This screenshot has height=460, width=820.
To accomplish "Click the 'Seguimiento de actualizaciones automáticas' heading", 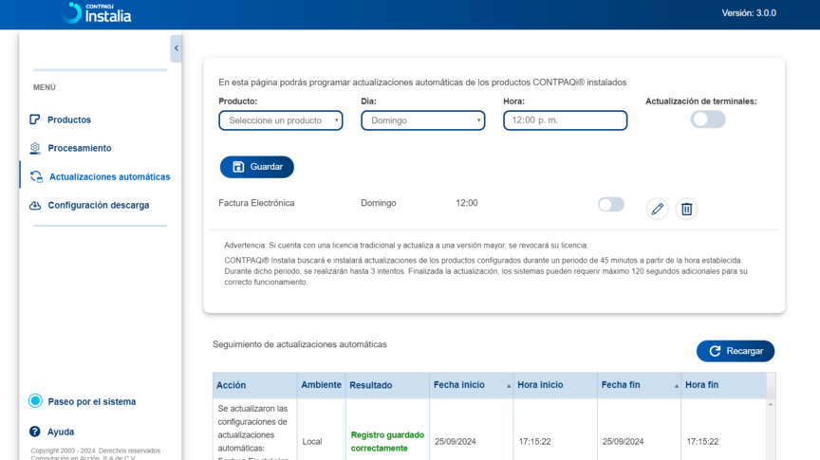I will (x=300, y=344).
